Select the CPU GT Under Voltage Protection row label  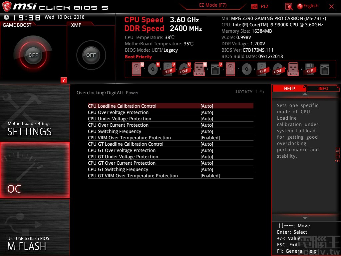(123, 157)
